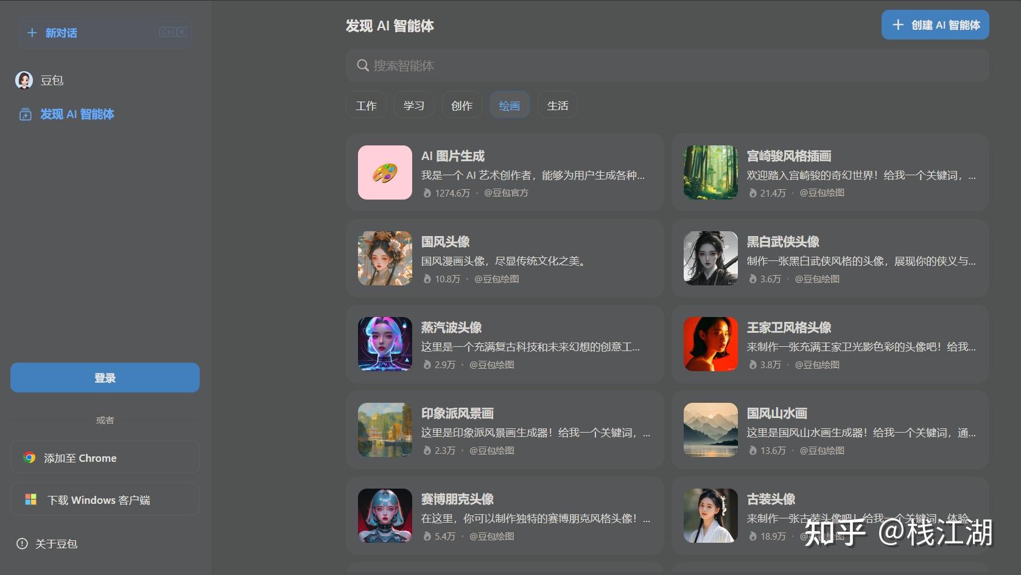Select the 黑白武侠头像 portrait thumbnail
The height and width of the screenshot is (575, 1021).
710,259
